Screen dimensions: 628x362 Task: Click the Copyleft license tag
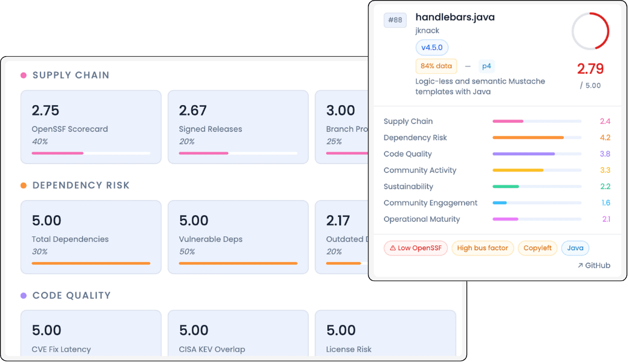tap(537, 248)
